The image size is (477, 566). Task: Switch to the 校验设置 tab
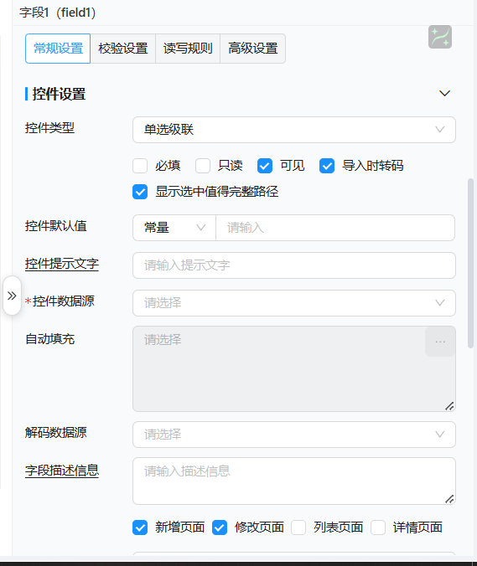click(123, 49)
